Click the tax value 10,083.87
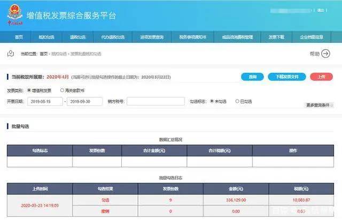Screen dimensions: 342x220 pos(301,200)
